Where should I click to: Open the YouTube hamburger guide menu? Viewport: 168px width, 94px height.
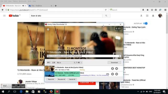(x=4, y=16)
